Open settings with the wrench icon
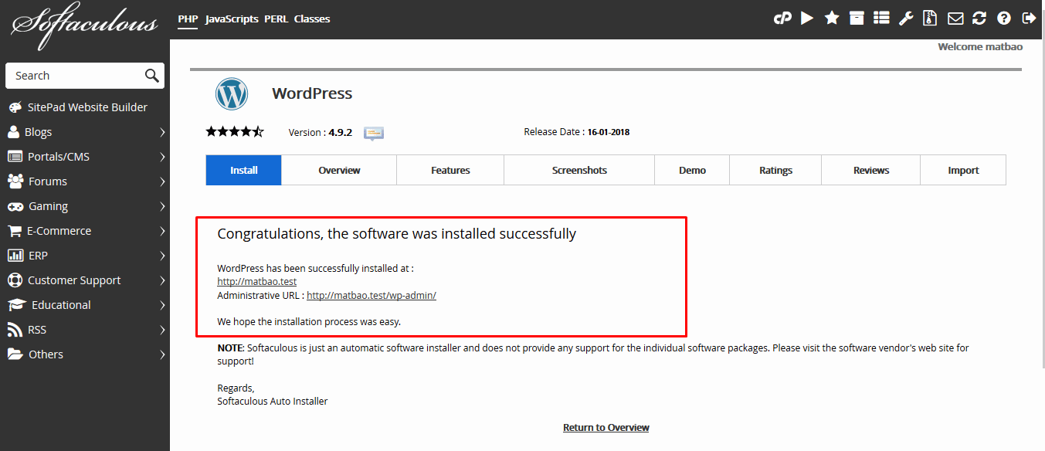Image resolution: width=1045 pixels, height=451 pixels. (906, 19)
